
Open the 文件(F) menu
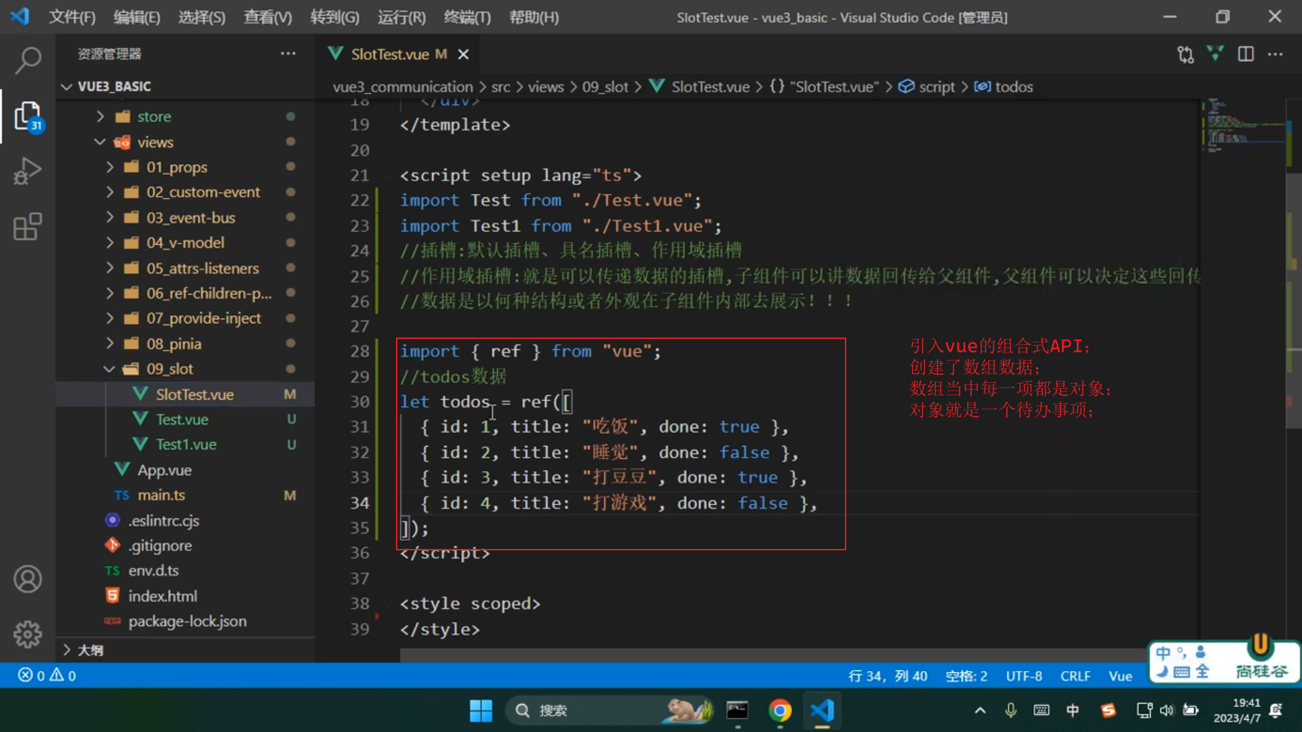click(72, 17)
